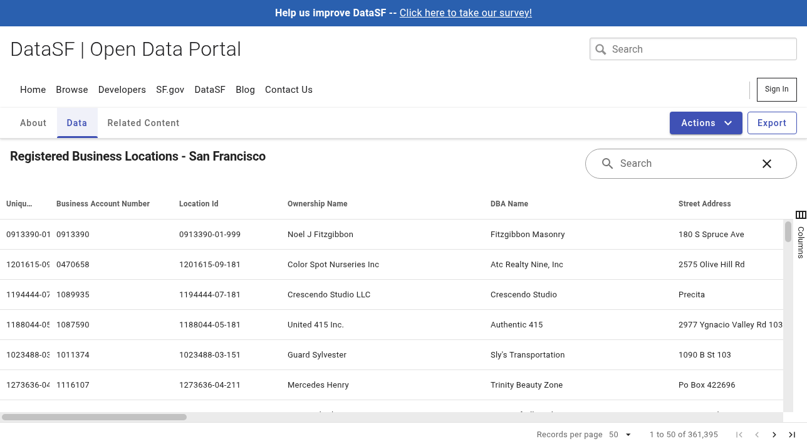Open the Related Content tab
Screen dimensions: 807x446
click(x=143, y=123)
